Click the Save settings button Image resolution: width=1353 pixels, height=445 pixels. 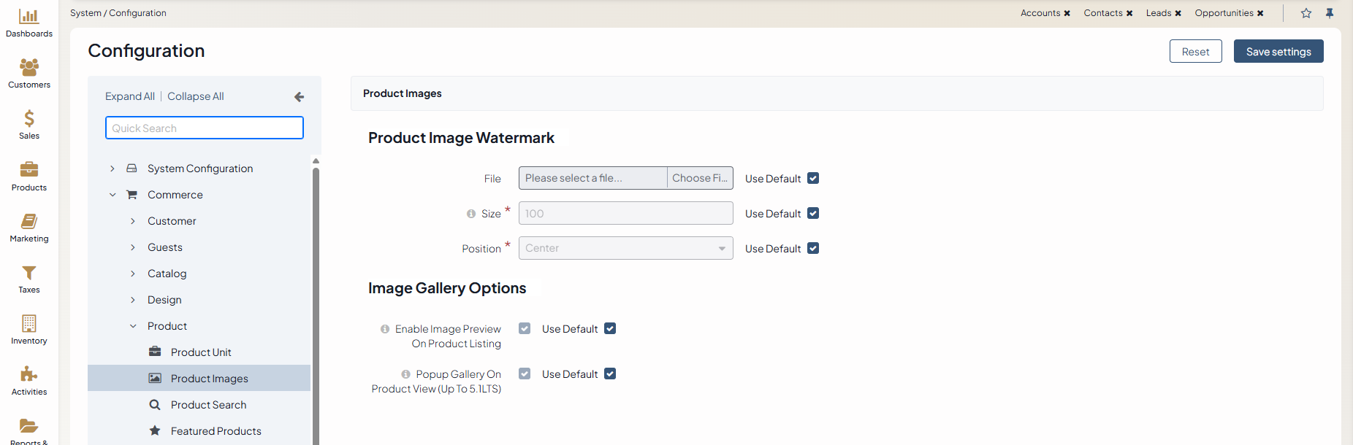(x=1278, y=52)
